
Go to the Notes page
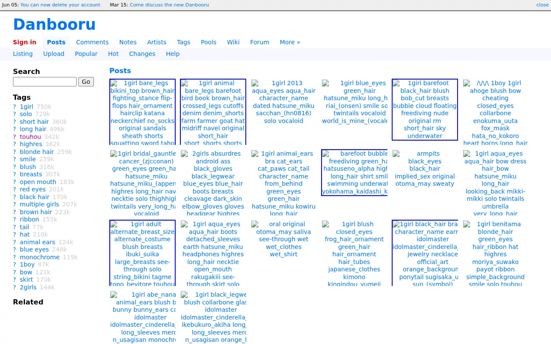[x=128, y=42]
